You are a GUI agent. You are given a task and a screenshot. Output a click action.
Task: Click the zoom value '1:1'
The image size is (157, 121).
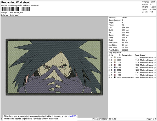click(152, 12)
